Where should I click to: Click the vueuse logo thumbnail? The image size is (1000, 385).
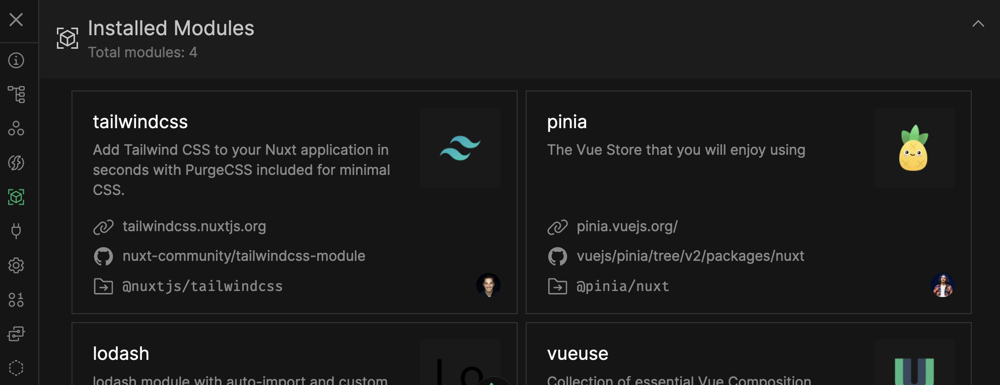pyautogui.click(x=914, y=362)
